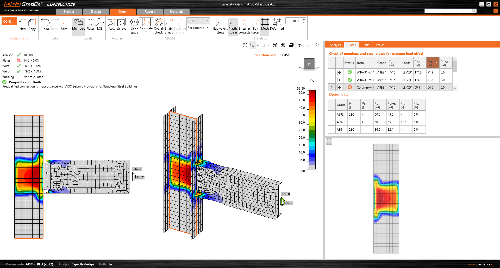Open the www.ideastatica.com link

[482, 264]
